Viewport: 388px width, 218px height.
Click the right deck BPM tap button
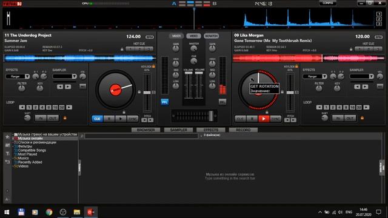[378, 37]
